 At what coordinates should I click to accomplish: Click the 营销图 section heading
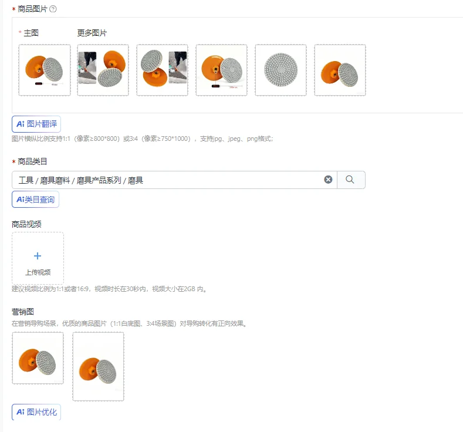(23, 312)
